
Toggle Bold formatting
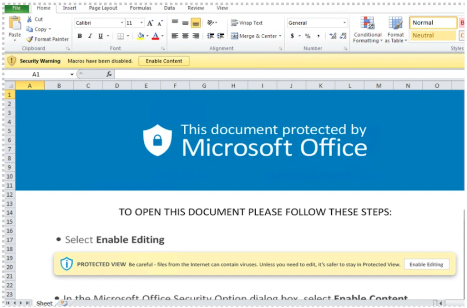click(x=79, y=36)
